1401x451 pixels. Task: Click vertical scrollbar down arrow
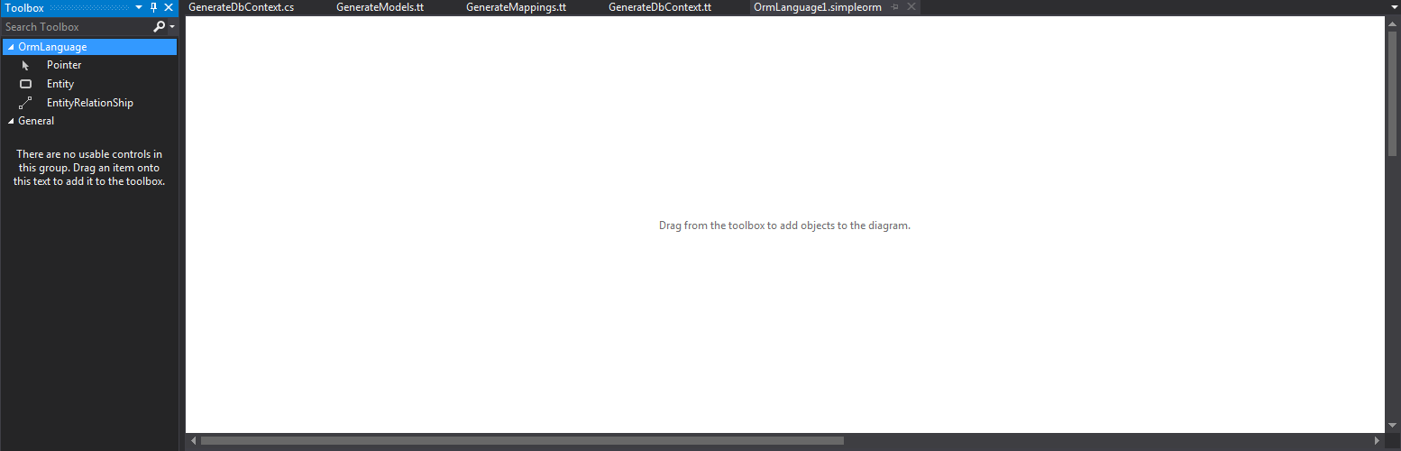[x=1393, y=425]
